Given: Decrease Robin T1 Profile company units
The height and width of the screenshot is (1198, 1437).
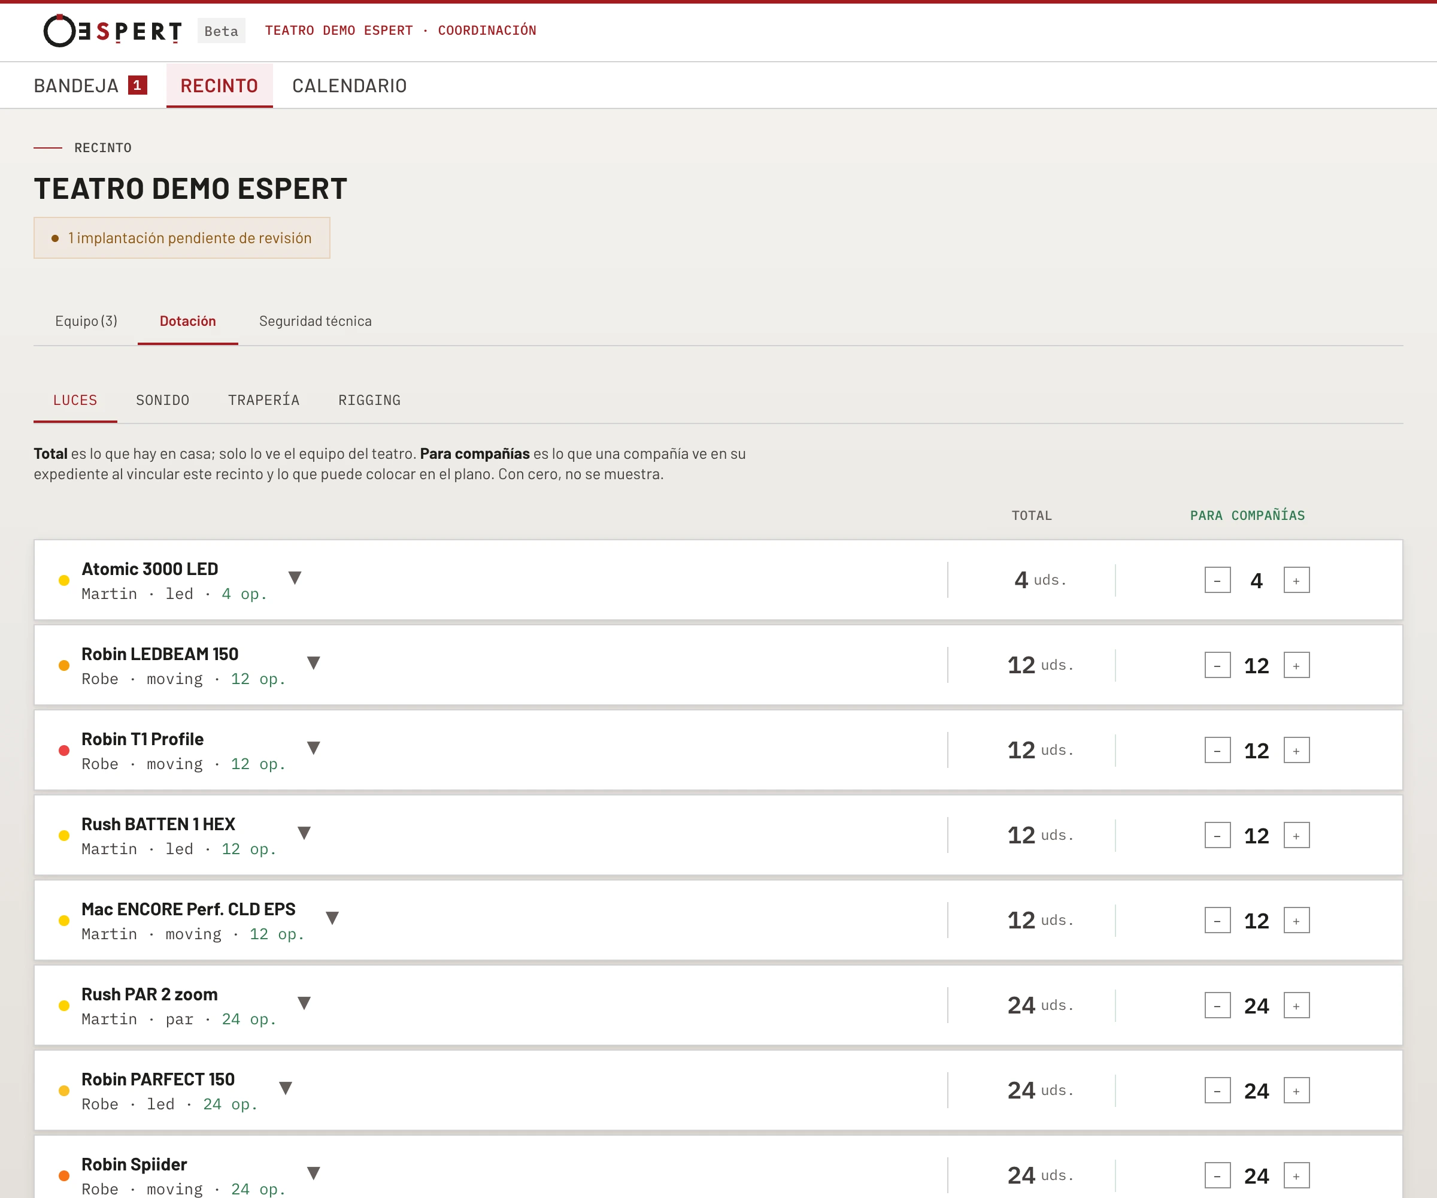Looking at the screenshot, I should pos(1217,751).
